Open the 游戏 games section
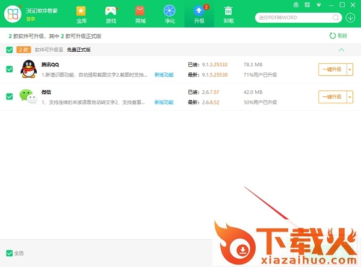This screenshot has width=361, height=267. pyautogui.click(x=110, y=13)
